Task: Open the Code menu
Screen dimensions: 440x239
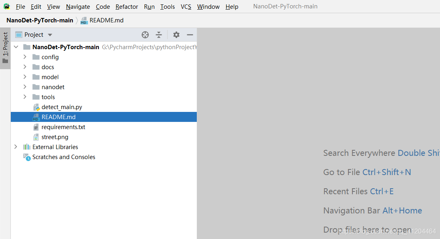Action: [x=103, y=7]
